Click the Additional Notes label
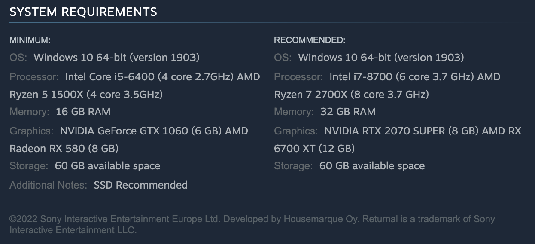This screenshot has height=244, width=535. [49, 185]
